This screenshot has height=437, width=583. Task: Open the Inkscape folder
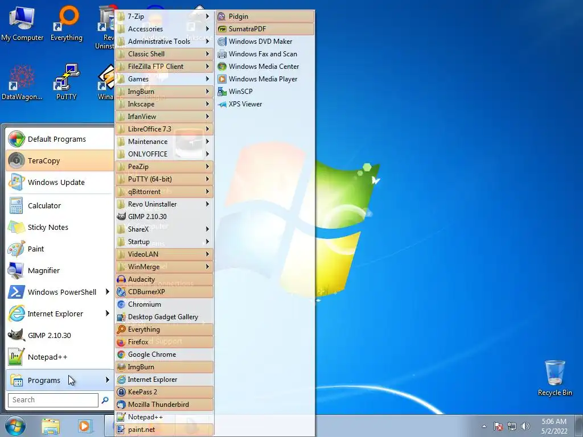pyautogui.click(x=165, y=104)
